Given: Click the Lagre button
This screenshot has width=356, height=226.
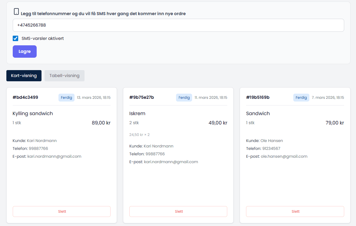Looking at the screenshot, I should tap(25, 51).
